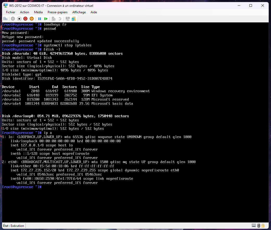
Task: Click the grey Start power icon
Action: pyautogui.click(x=13, y=19)
